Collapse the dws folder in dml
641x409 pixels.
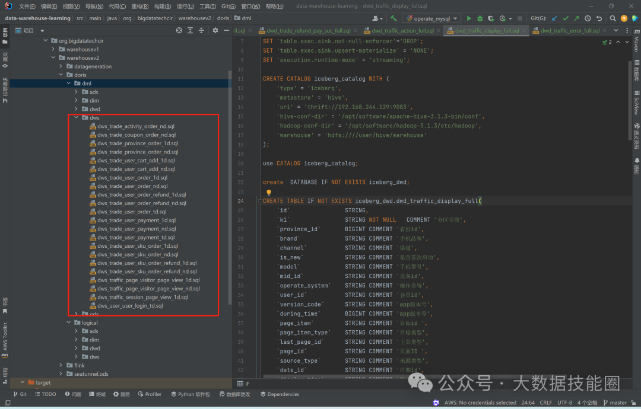coord(76,117)
